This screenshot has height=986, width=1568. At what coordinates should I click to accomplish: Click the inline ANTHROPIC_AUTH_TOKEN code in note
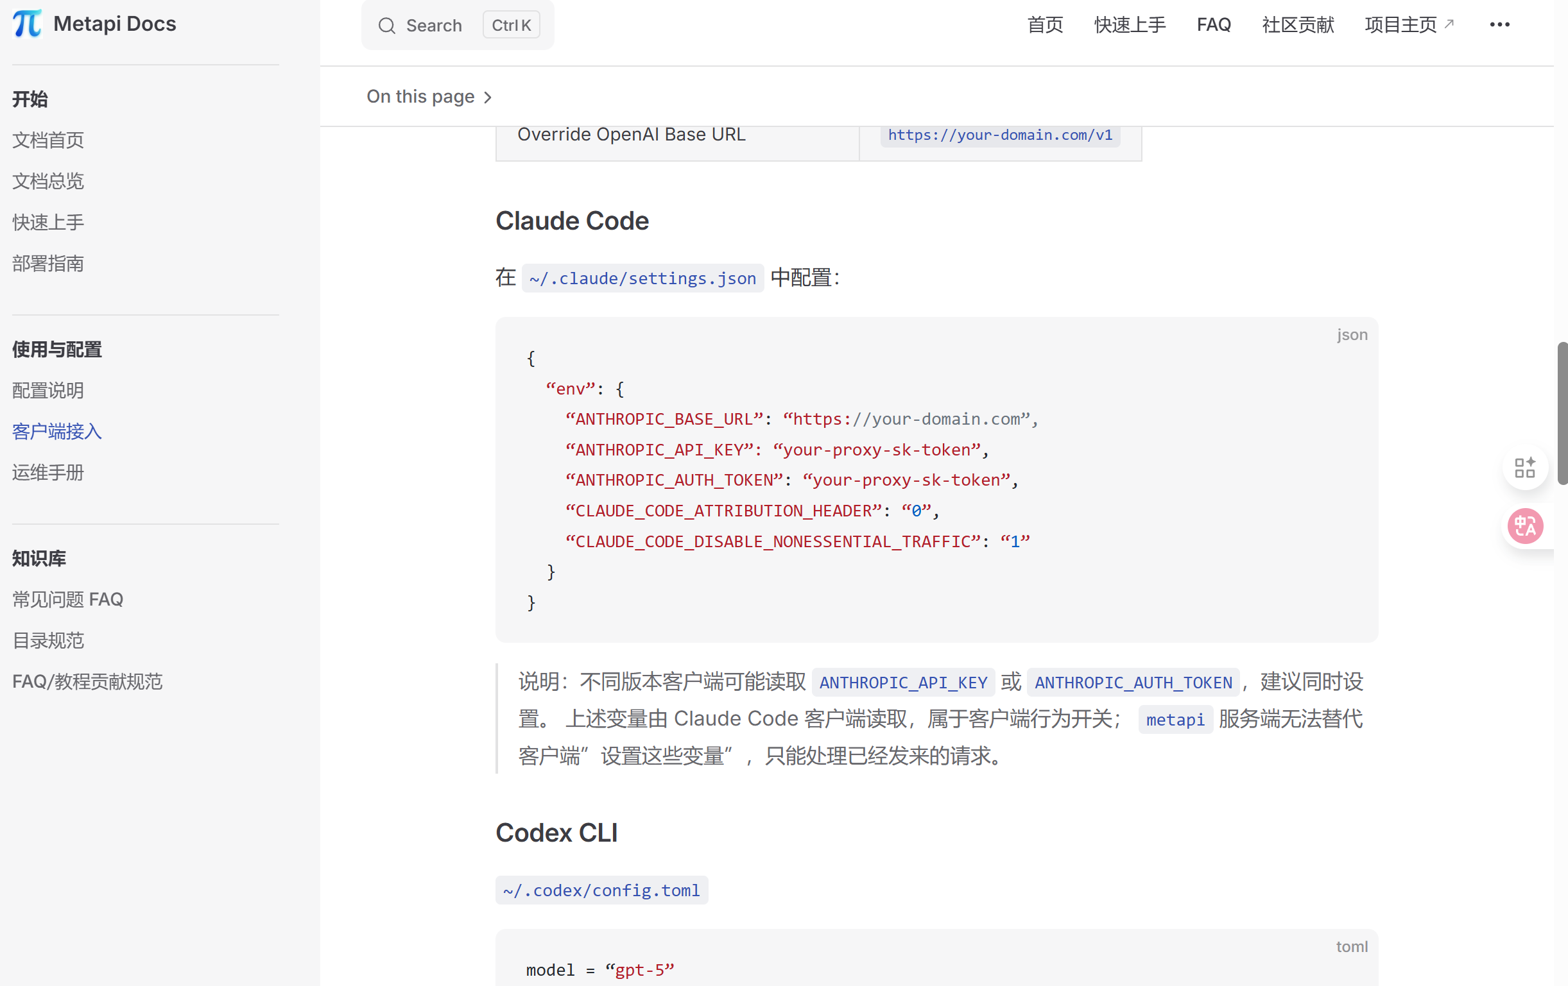click(1133, 683)
